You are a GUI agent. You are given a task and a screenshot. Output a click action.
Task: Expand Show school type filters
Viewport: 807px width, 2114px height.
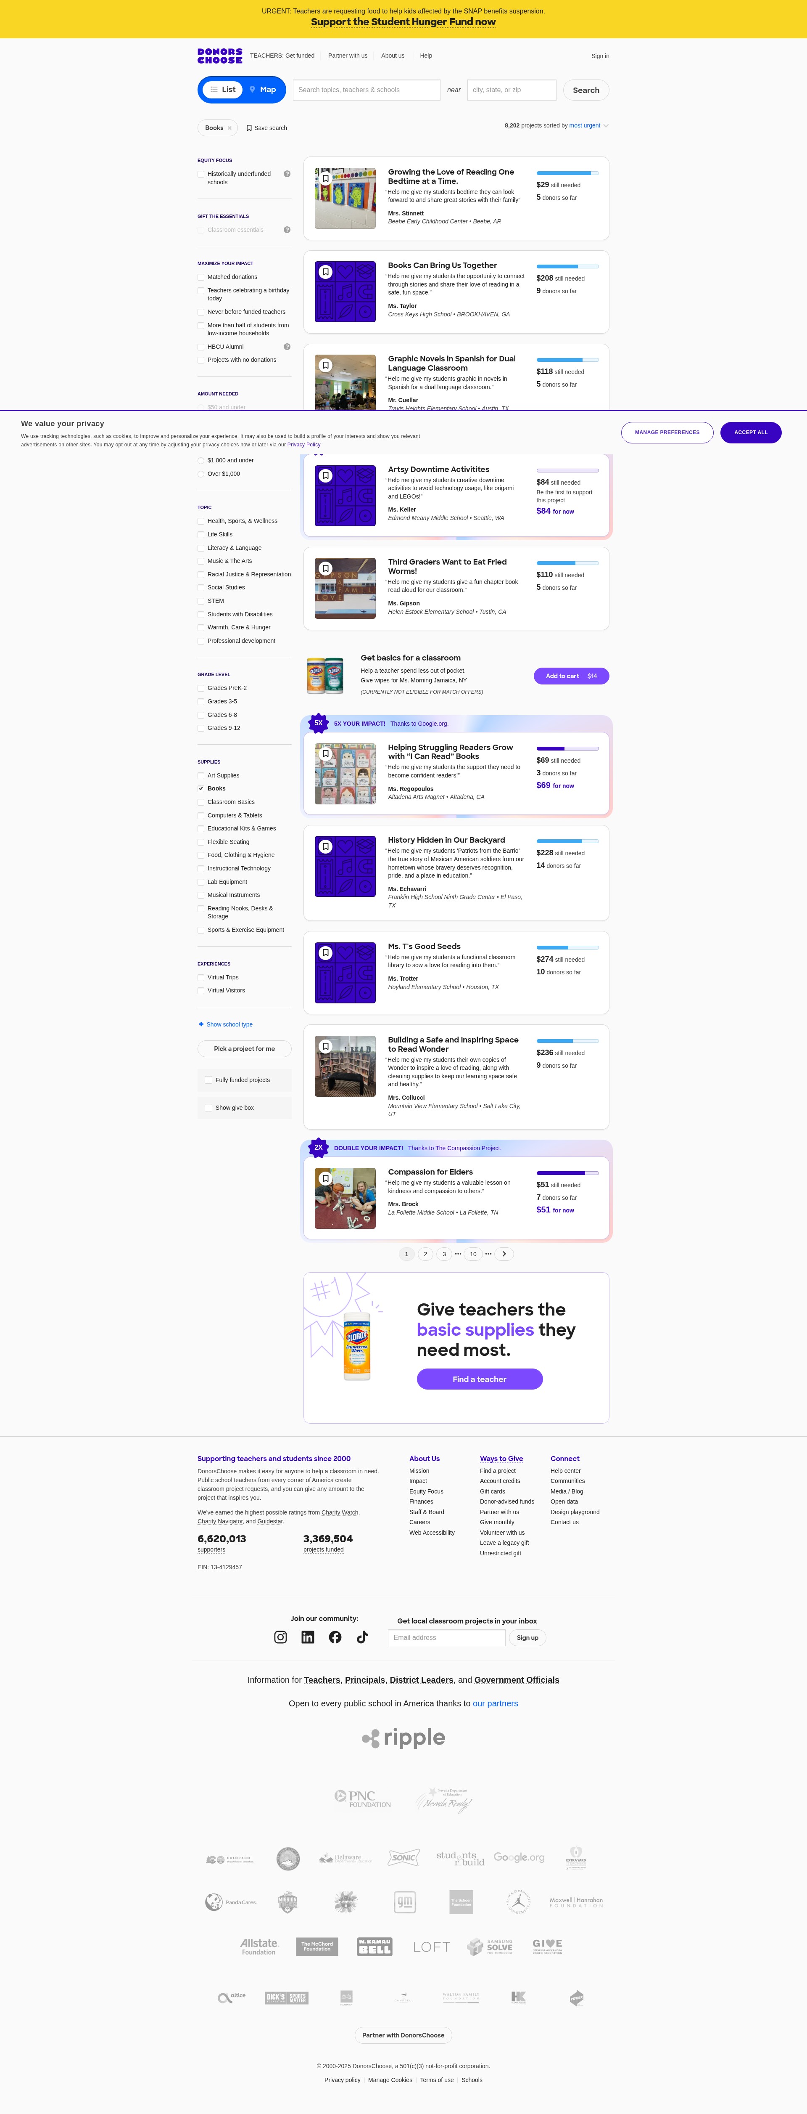(x=226, y=1024)
